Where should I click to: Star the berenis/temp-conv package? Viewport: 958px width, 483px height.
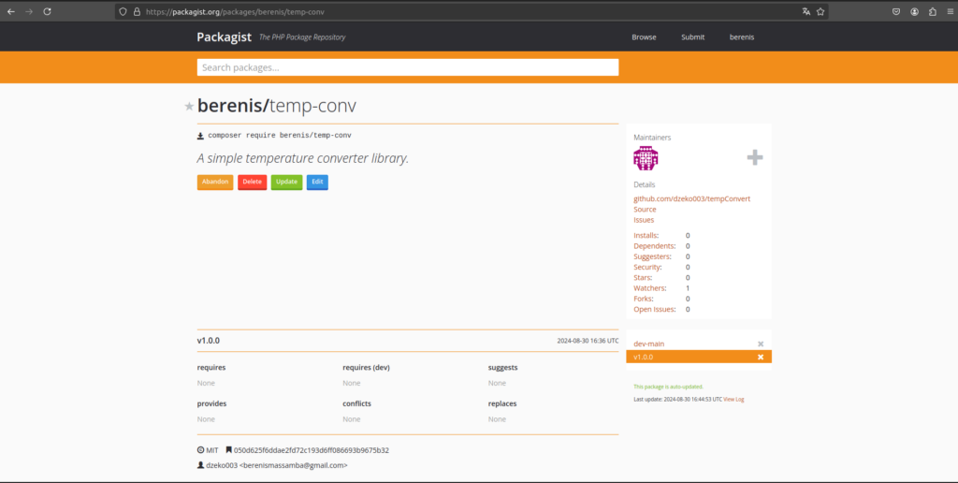[189, 107]
